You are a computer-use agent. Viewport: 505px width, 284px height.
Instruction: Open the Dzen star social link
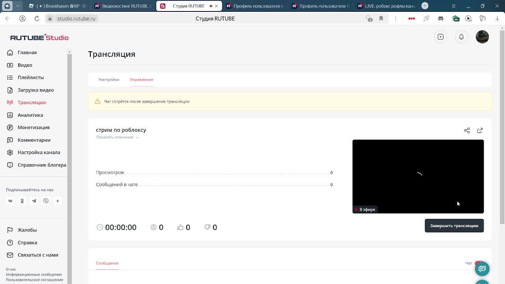tap(58, 201)
